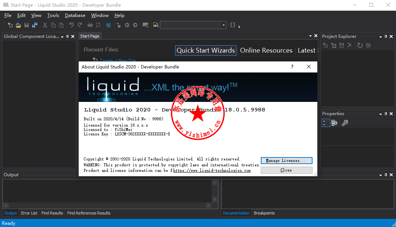Click the Paste clipboard icon
Screen dimensions: 396x227
click(61, 25)
